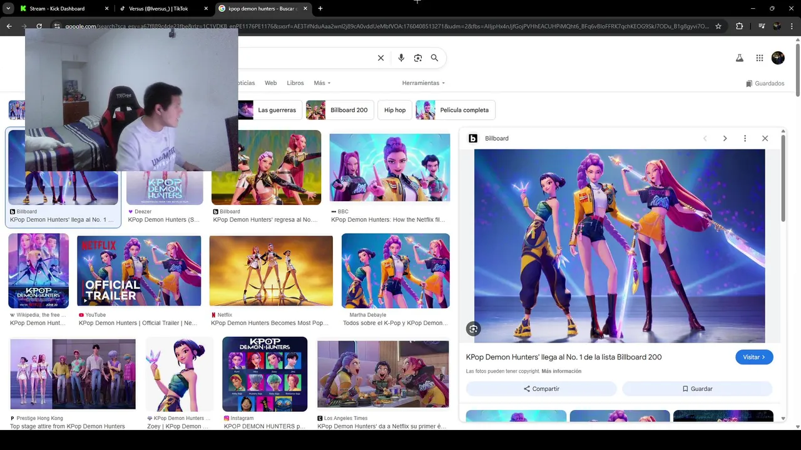This screenshot has height=450, width=801.
Task: Open the Libros search filter
Action: pyautogui.click(x=295, y=83)
